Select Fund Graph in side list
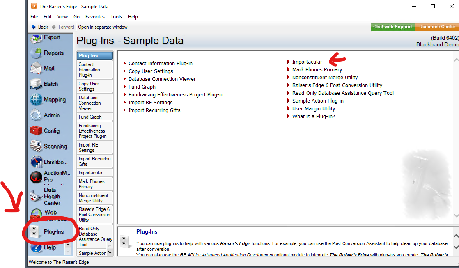The width and height of the screenshot is (459, 268). click(x=94, y=117)
